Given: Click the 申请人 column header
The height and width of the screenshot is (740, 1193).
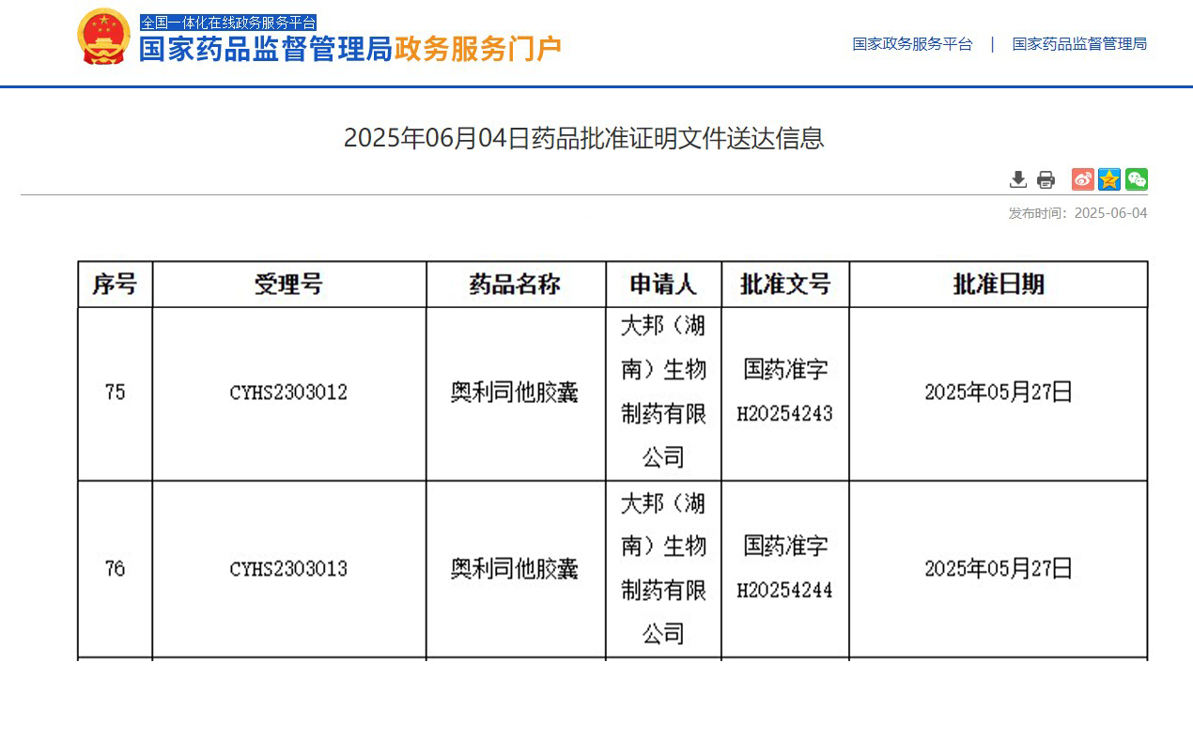Looking at the screenshot, I should pos(663,285).
